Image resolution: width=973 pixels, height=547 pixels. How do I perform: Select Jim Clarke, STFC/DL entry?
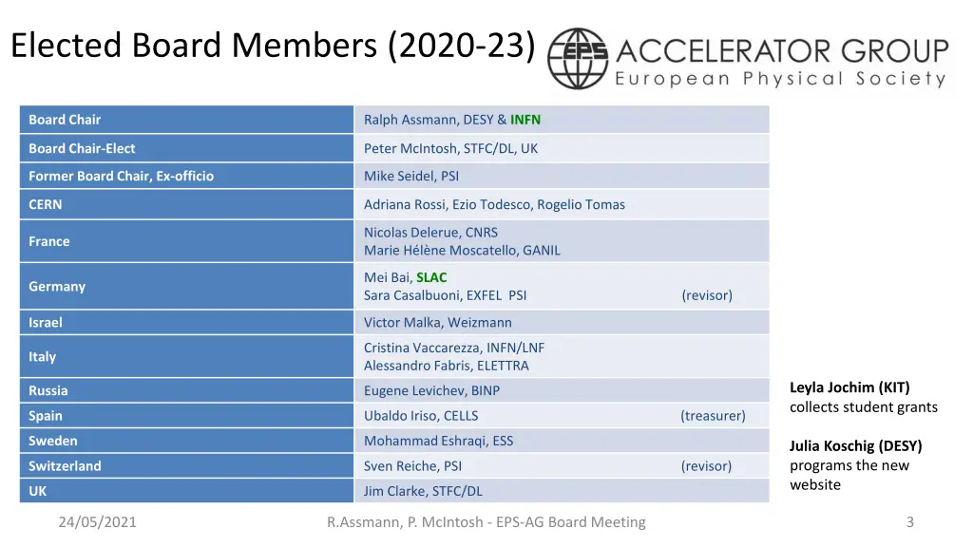click(x=423, y=491)
